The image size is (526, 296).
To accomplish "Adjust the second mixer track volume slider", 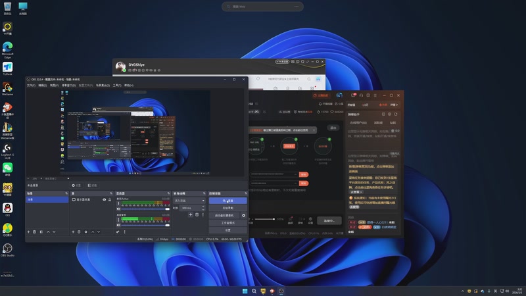I will [x=145, y=225].
